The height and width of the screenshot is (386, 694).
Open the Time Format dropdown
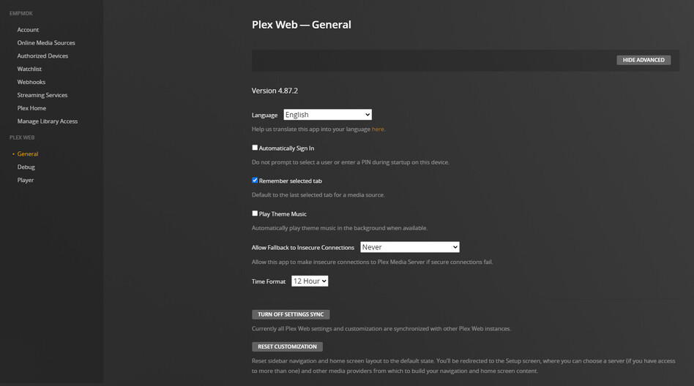[x=309, y=281]
